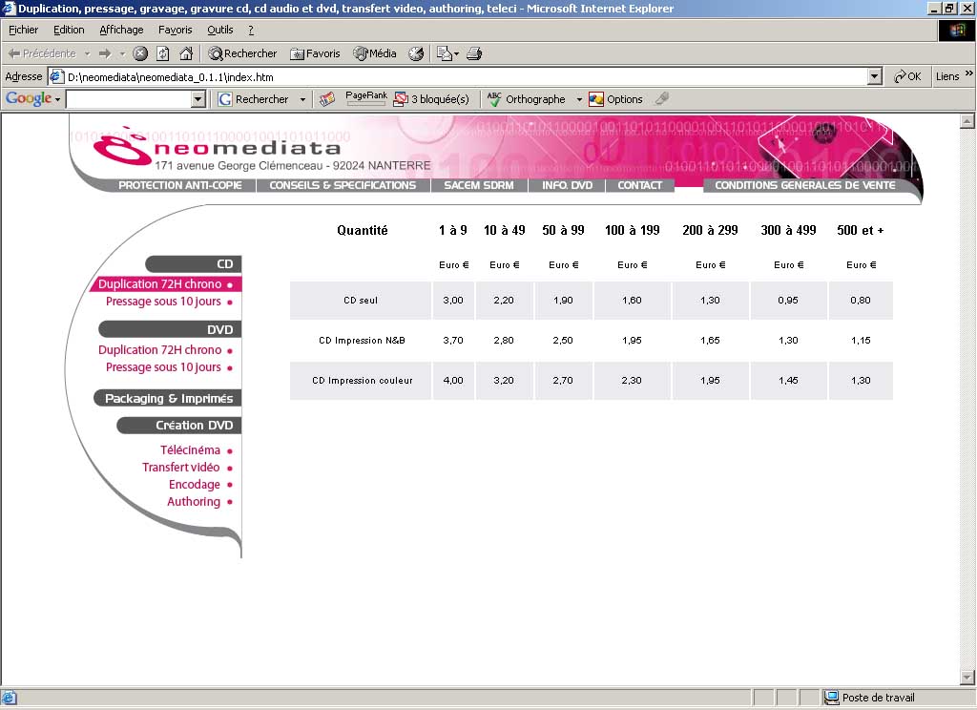Open the Affichage menu

point(121,30)
